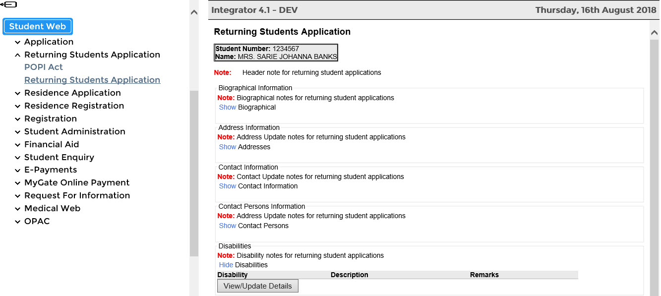Expand the Registration section chevron
The height and width of the screenshot is (296, 661).
(x=18, y=119)
